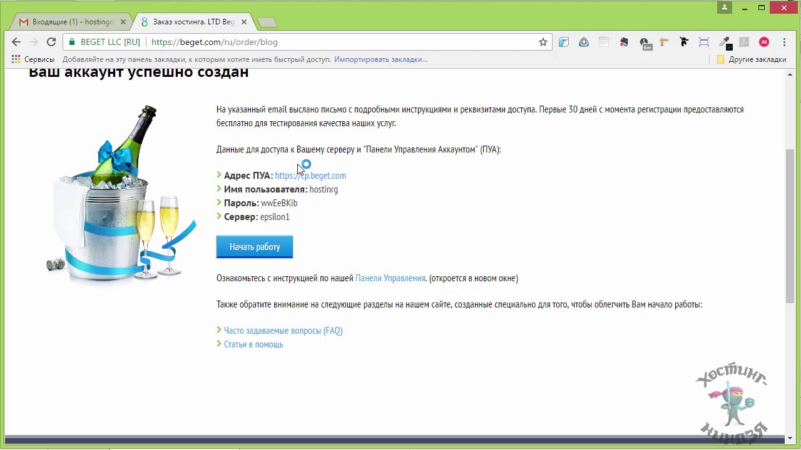The height and width of the screenshot is (450, 801).
Task: Click the Начать работу button
Action: point(255,247)
